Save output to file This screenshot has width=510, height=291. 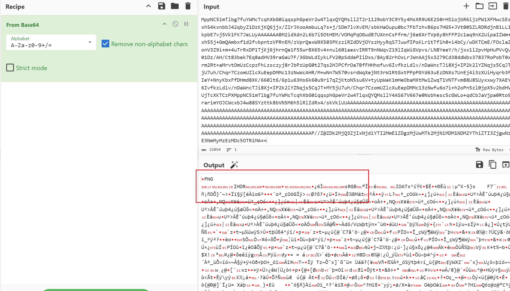pyautogui.click(x=479, y=165)
